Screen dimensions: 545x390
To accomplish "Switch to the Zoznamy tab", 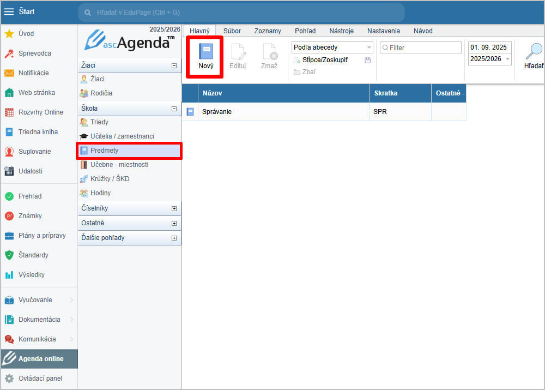I will (268, 31).
